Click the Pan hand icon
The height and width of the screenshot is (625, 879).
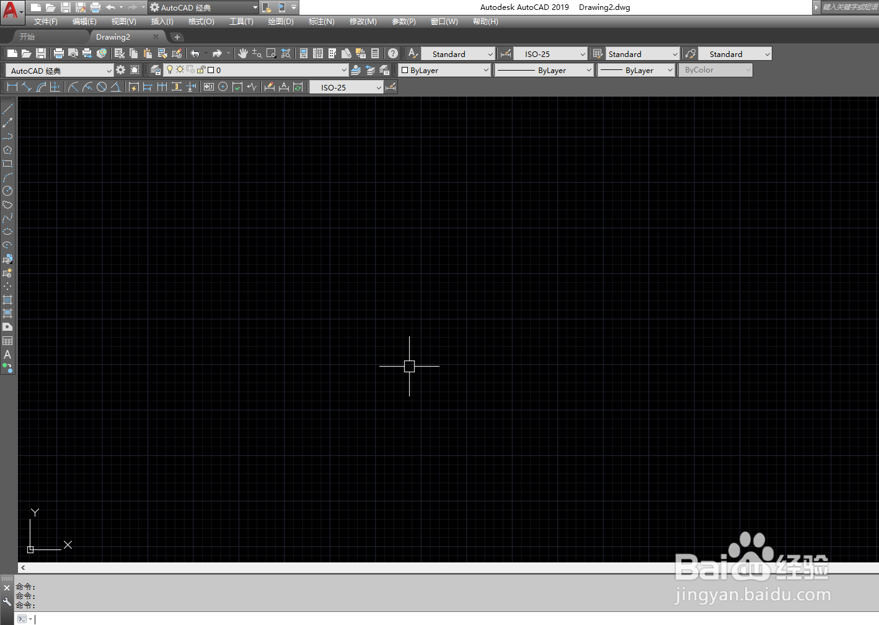pyautogui.click(x=242, y=54)
